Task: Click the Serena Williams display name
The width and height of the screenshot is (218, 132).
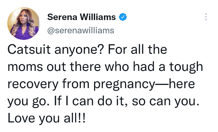Action: pos(81,17)
